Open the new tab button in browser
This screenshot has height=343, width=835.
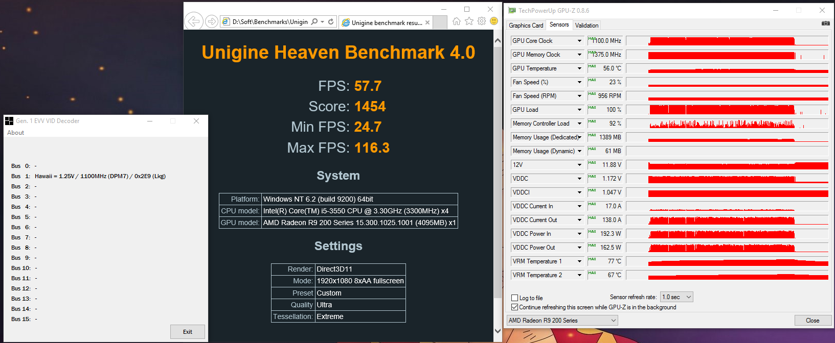pos(440,22)
